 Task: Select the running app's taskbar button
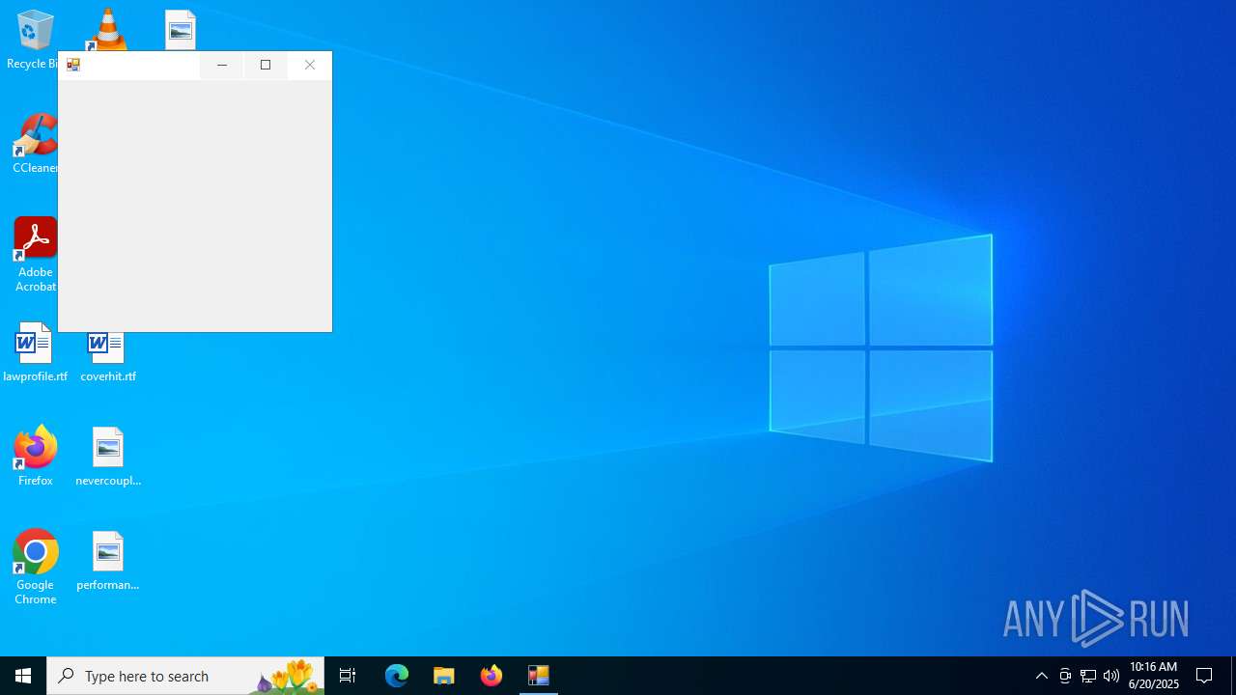click(539, 676)
